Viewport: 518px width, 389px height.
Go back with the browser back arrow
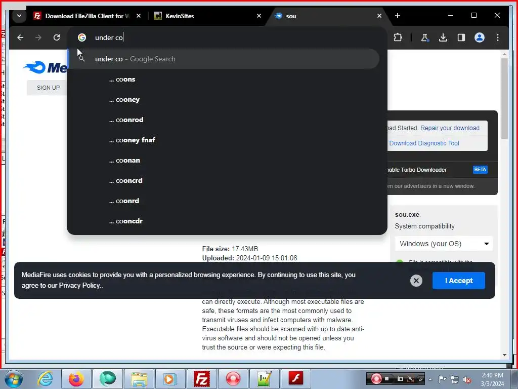(x=20, y=37)
